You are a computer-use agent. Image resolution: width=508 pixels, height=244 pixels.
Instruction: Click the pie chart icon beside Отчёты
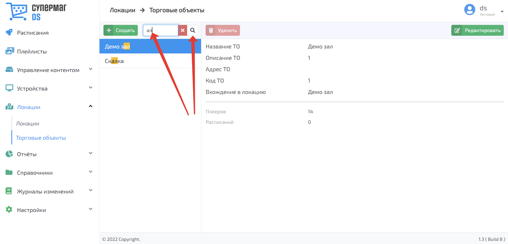point(9,154)
